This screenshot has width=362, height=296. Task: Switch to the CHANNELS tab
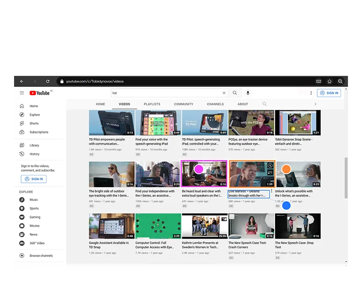215,104
